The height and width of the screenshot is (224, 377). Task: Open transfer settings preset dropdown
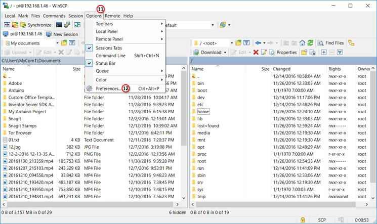(213, 25)
